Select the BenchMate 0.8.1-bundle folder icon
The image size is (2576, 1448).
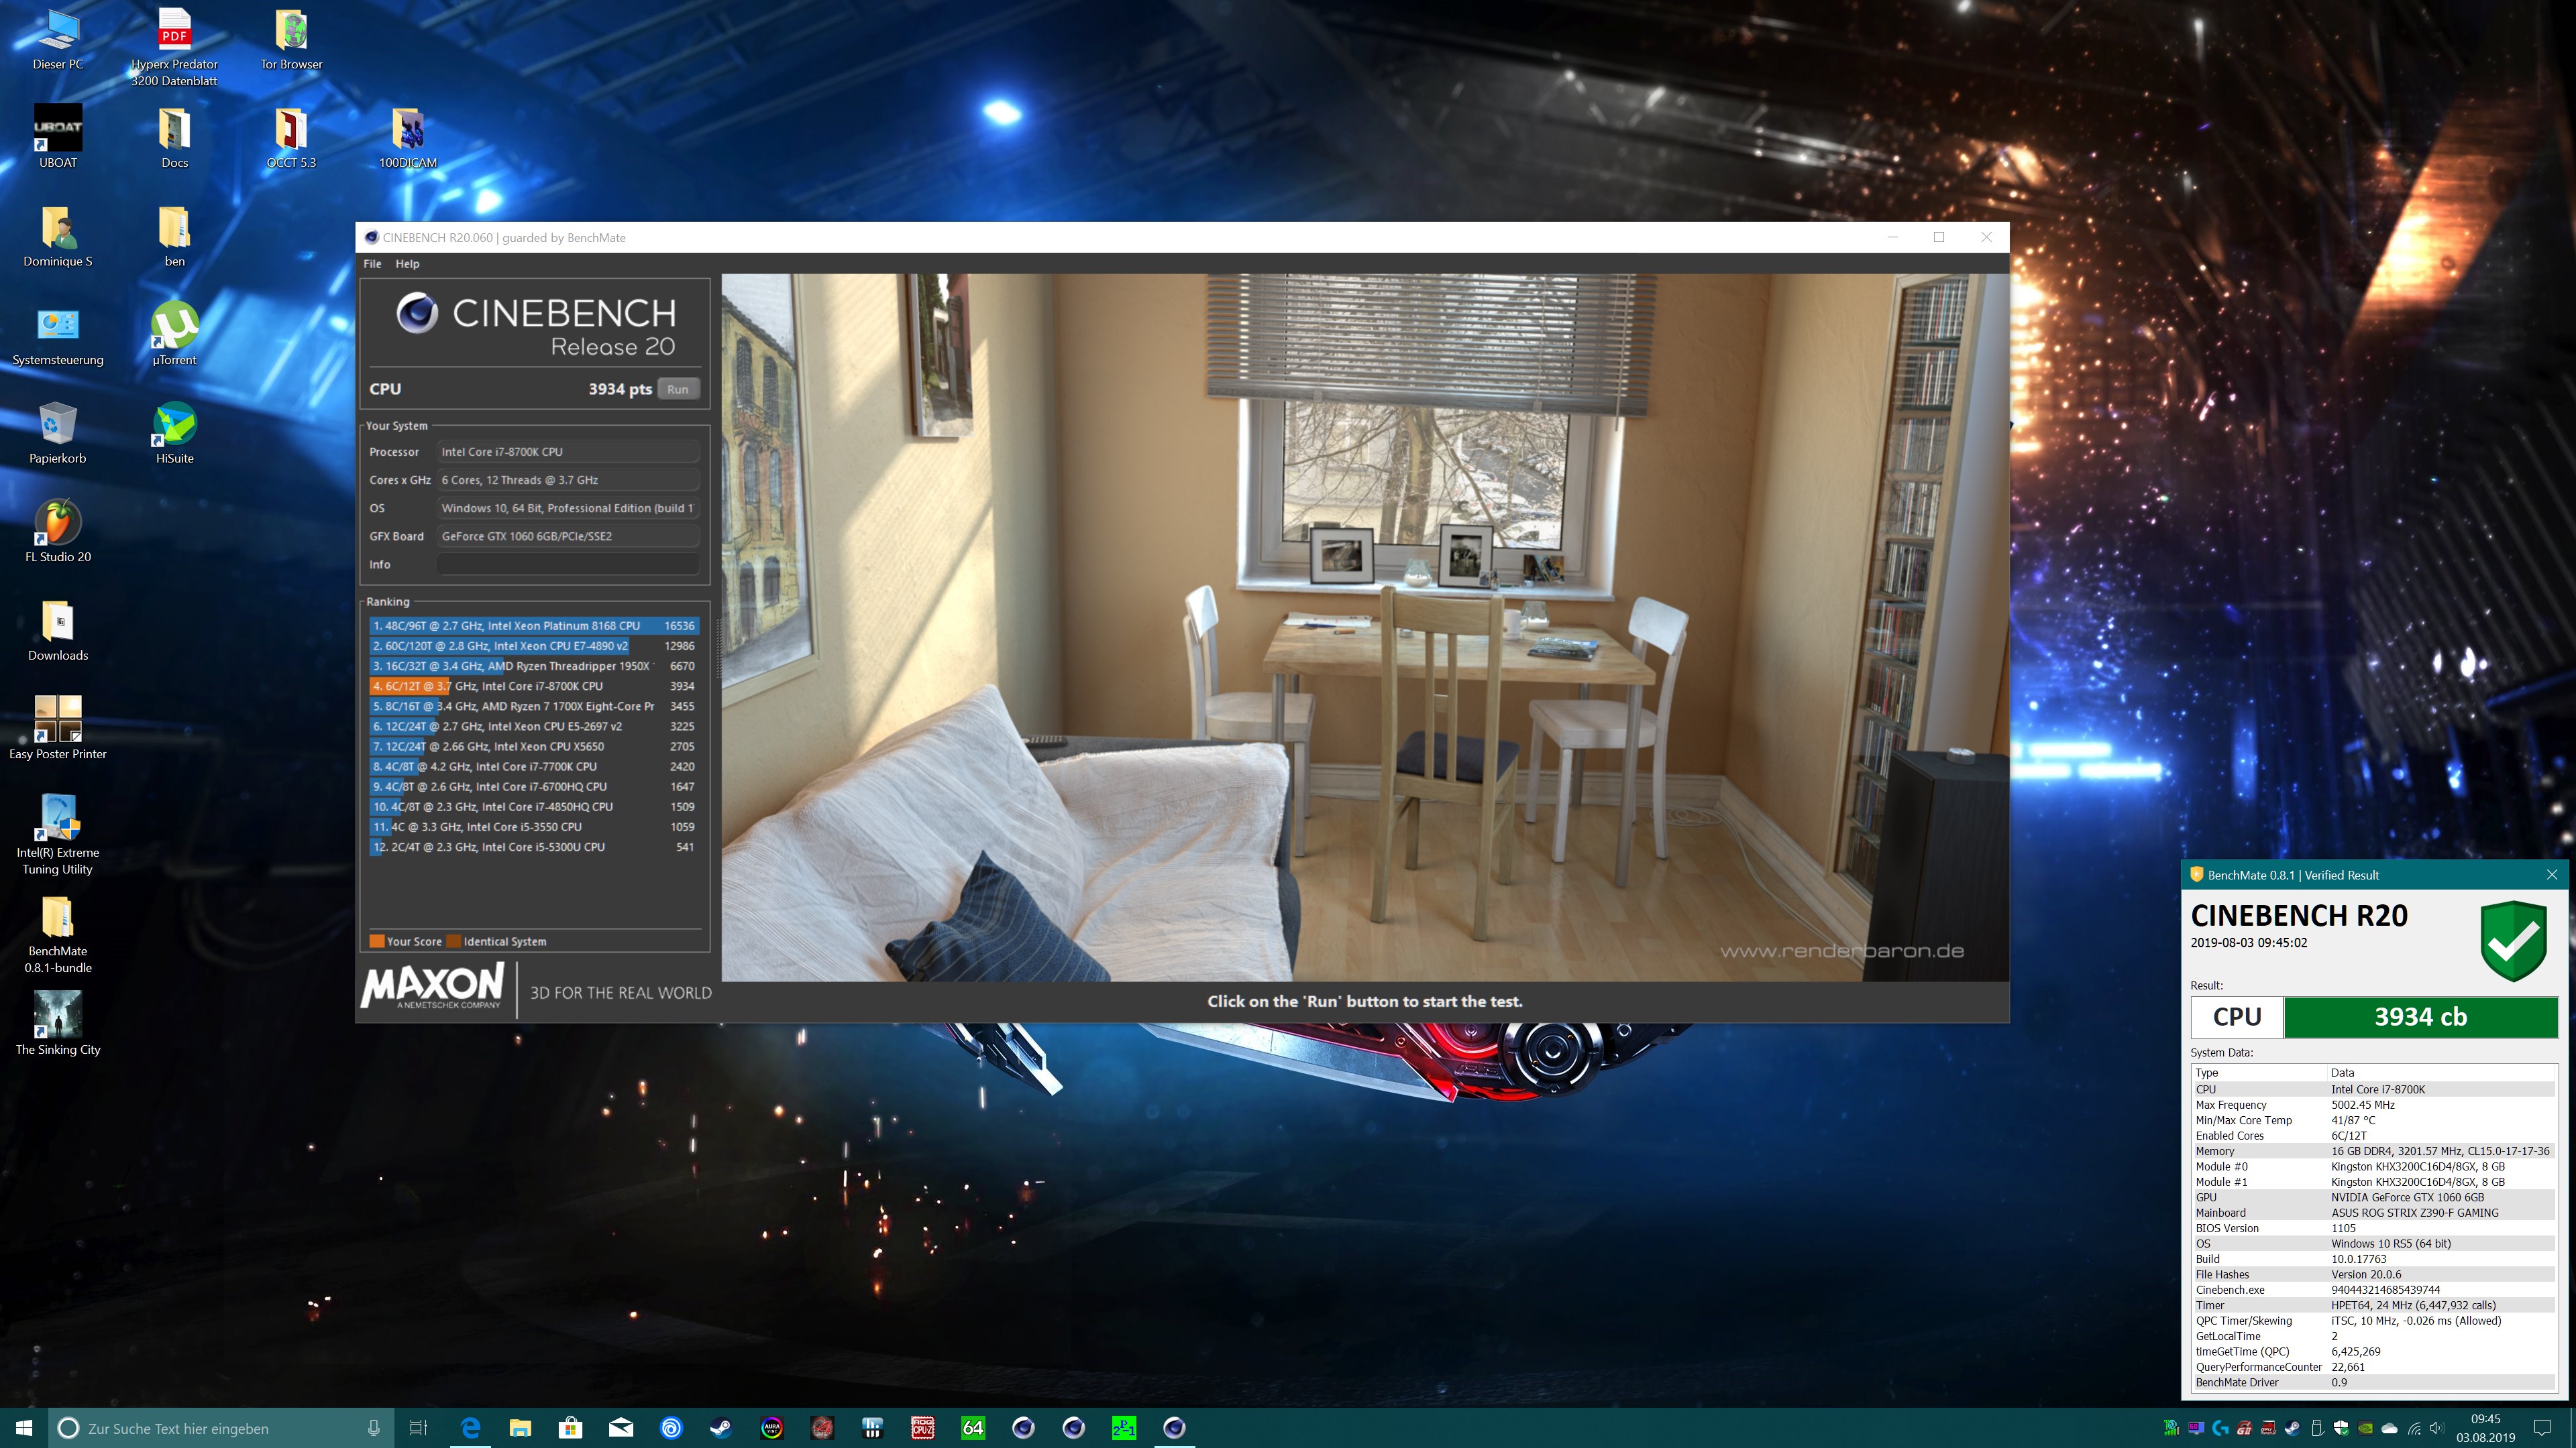point(58,933)
